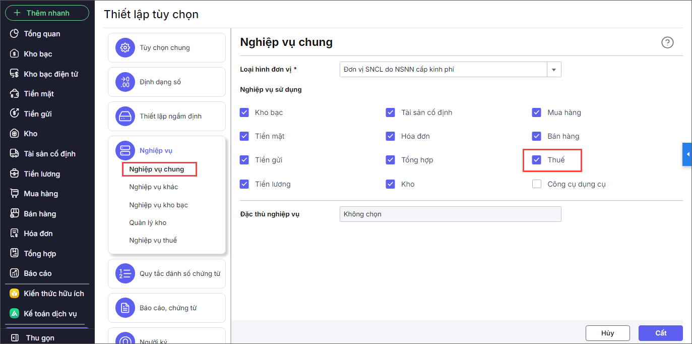Screen dimensions: 692x344
Task: Click the Tiền mặt sidebar icon
Action: tap(15, 94)
